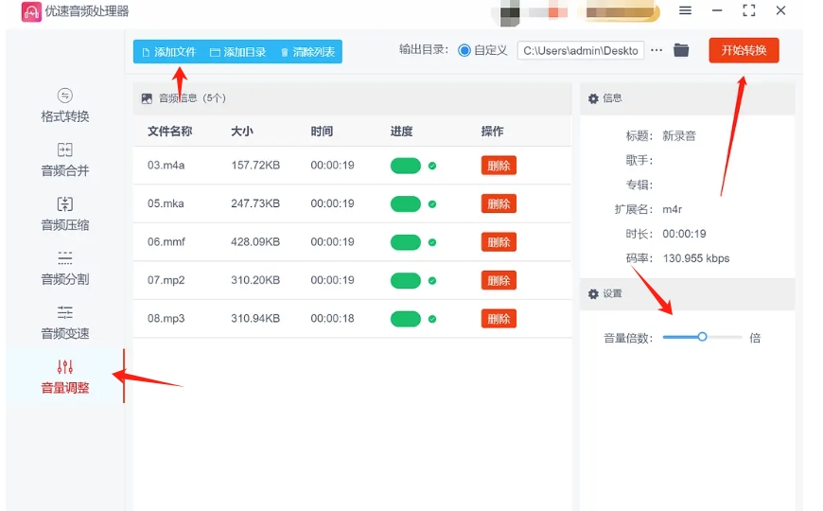Click the blurred user avatar in the title bar
The image size is (823, 511).
tap(510, 13)
